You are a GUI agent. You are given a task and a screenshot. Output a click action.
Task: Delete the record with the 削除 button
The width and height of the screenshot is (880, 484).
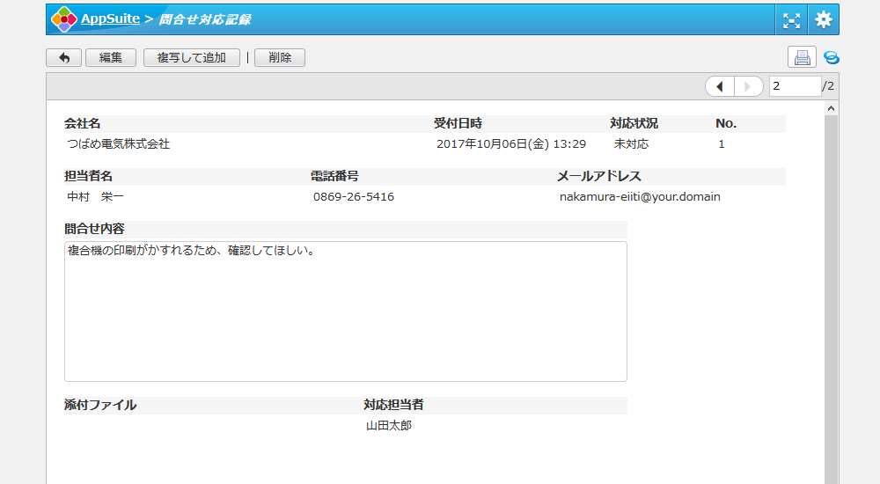[x=280, y=58]
